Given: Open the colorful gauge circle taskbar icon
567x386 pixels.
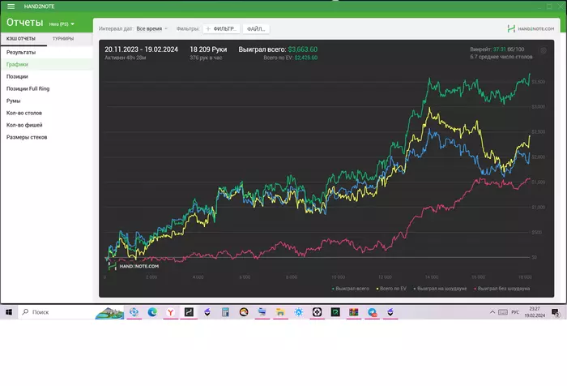Looking at the screenshot, I should pos(244,312).
